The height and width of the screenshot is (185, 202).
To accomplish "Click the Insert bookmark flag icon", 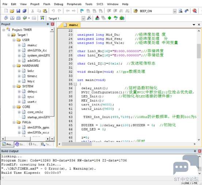I will [82, 11].
